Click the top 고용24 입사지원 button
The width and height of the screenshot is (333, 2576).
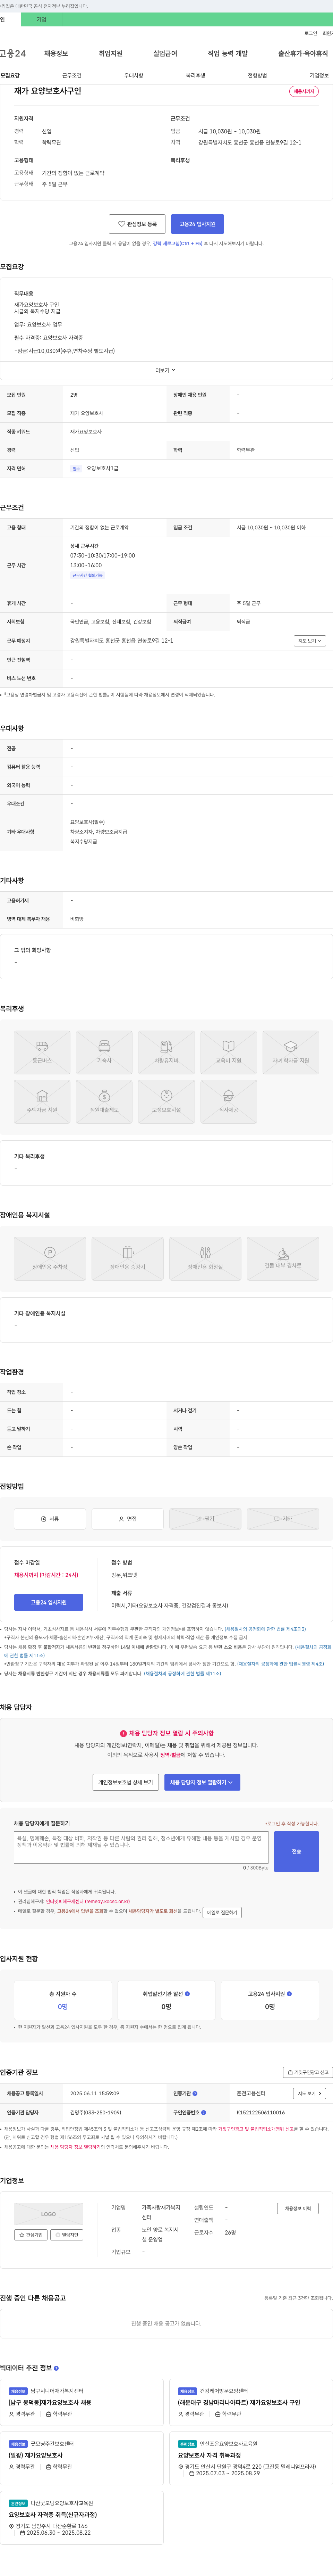pyautogui.click(x=197, y=224)
